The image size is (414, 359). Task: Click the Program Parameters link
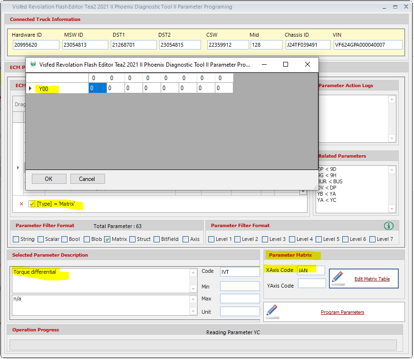tap(342, 312)
